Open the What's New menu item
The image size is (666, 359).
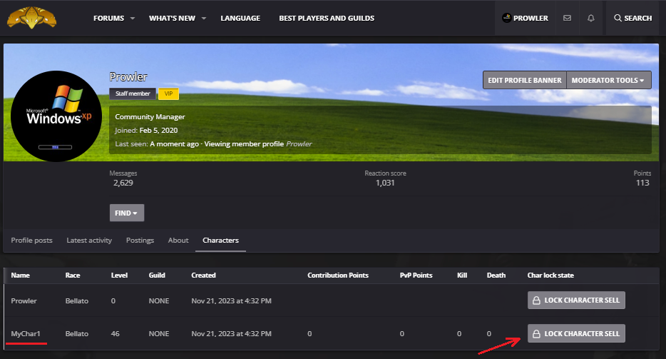pyautogui.click(x=172, y=19)
